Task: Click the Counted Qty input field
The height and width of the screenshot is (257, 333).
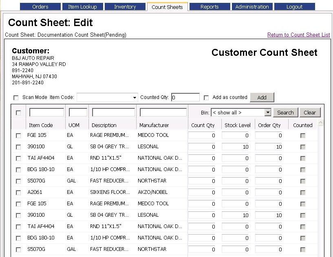Action: [x=185, y=98]
